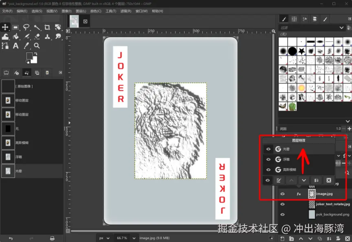Select the Smudge tool

coord(58,36)
